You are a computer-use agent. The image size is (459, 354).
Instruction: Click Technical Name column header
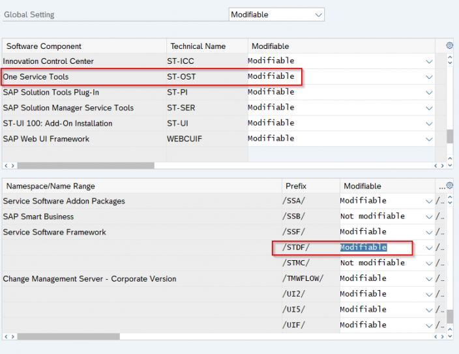click(207, 46)
